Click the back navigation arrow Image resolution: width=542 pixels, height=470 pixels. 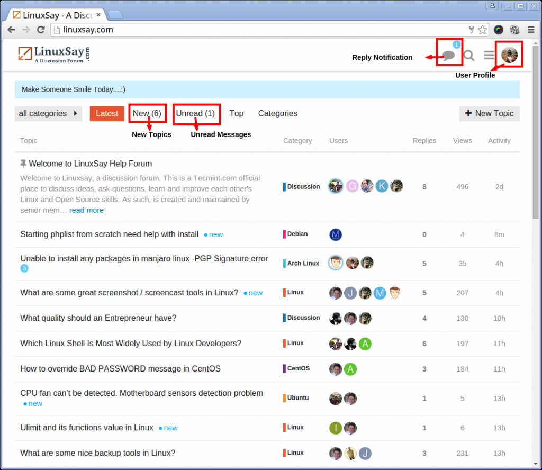pos(11,30)
